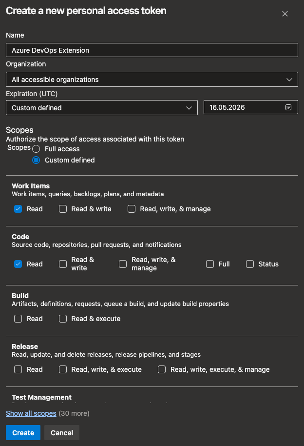Check Build Read checkbox

pyautogui.click(x=18, y=319)
